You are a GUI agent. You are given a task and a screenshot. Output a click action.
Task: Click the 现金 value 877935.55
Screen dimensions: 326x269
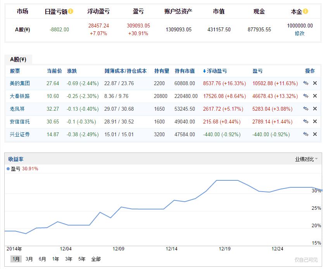pos(259,29)
